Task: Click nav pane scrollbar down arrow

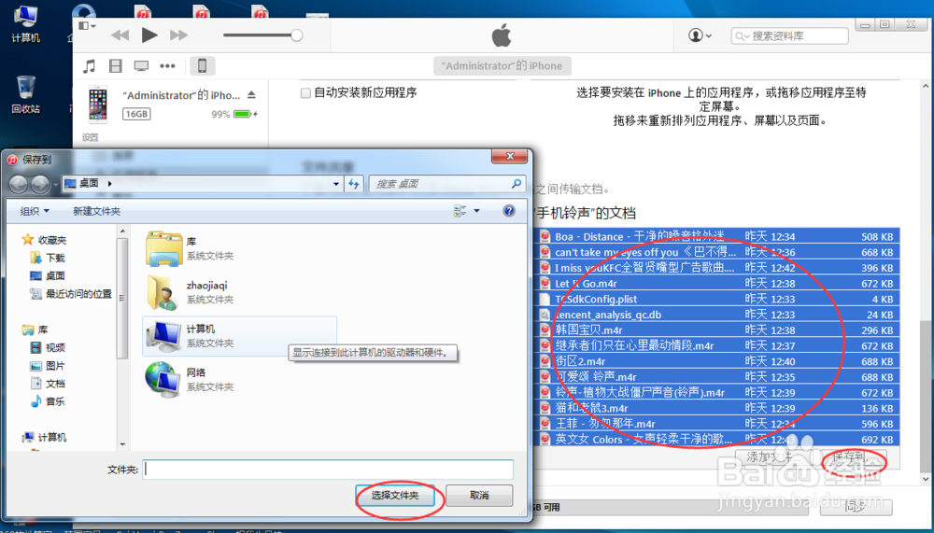Action: [122, 444]
